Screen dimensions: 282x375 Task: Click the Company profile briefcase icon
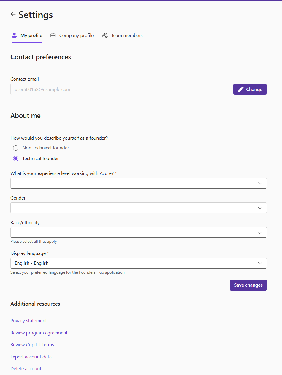(x=53, y=36)
